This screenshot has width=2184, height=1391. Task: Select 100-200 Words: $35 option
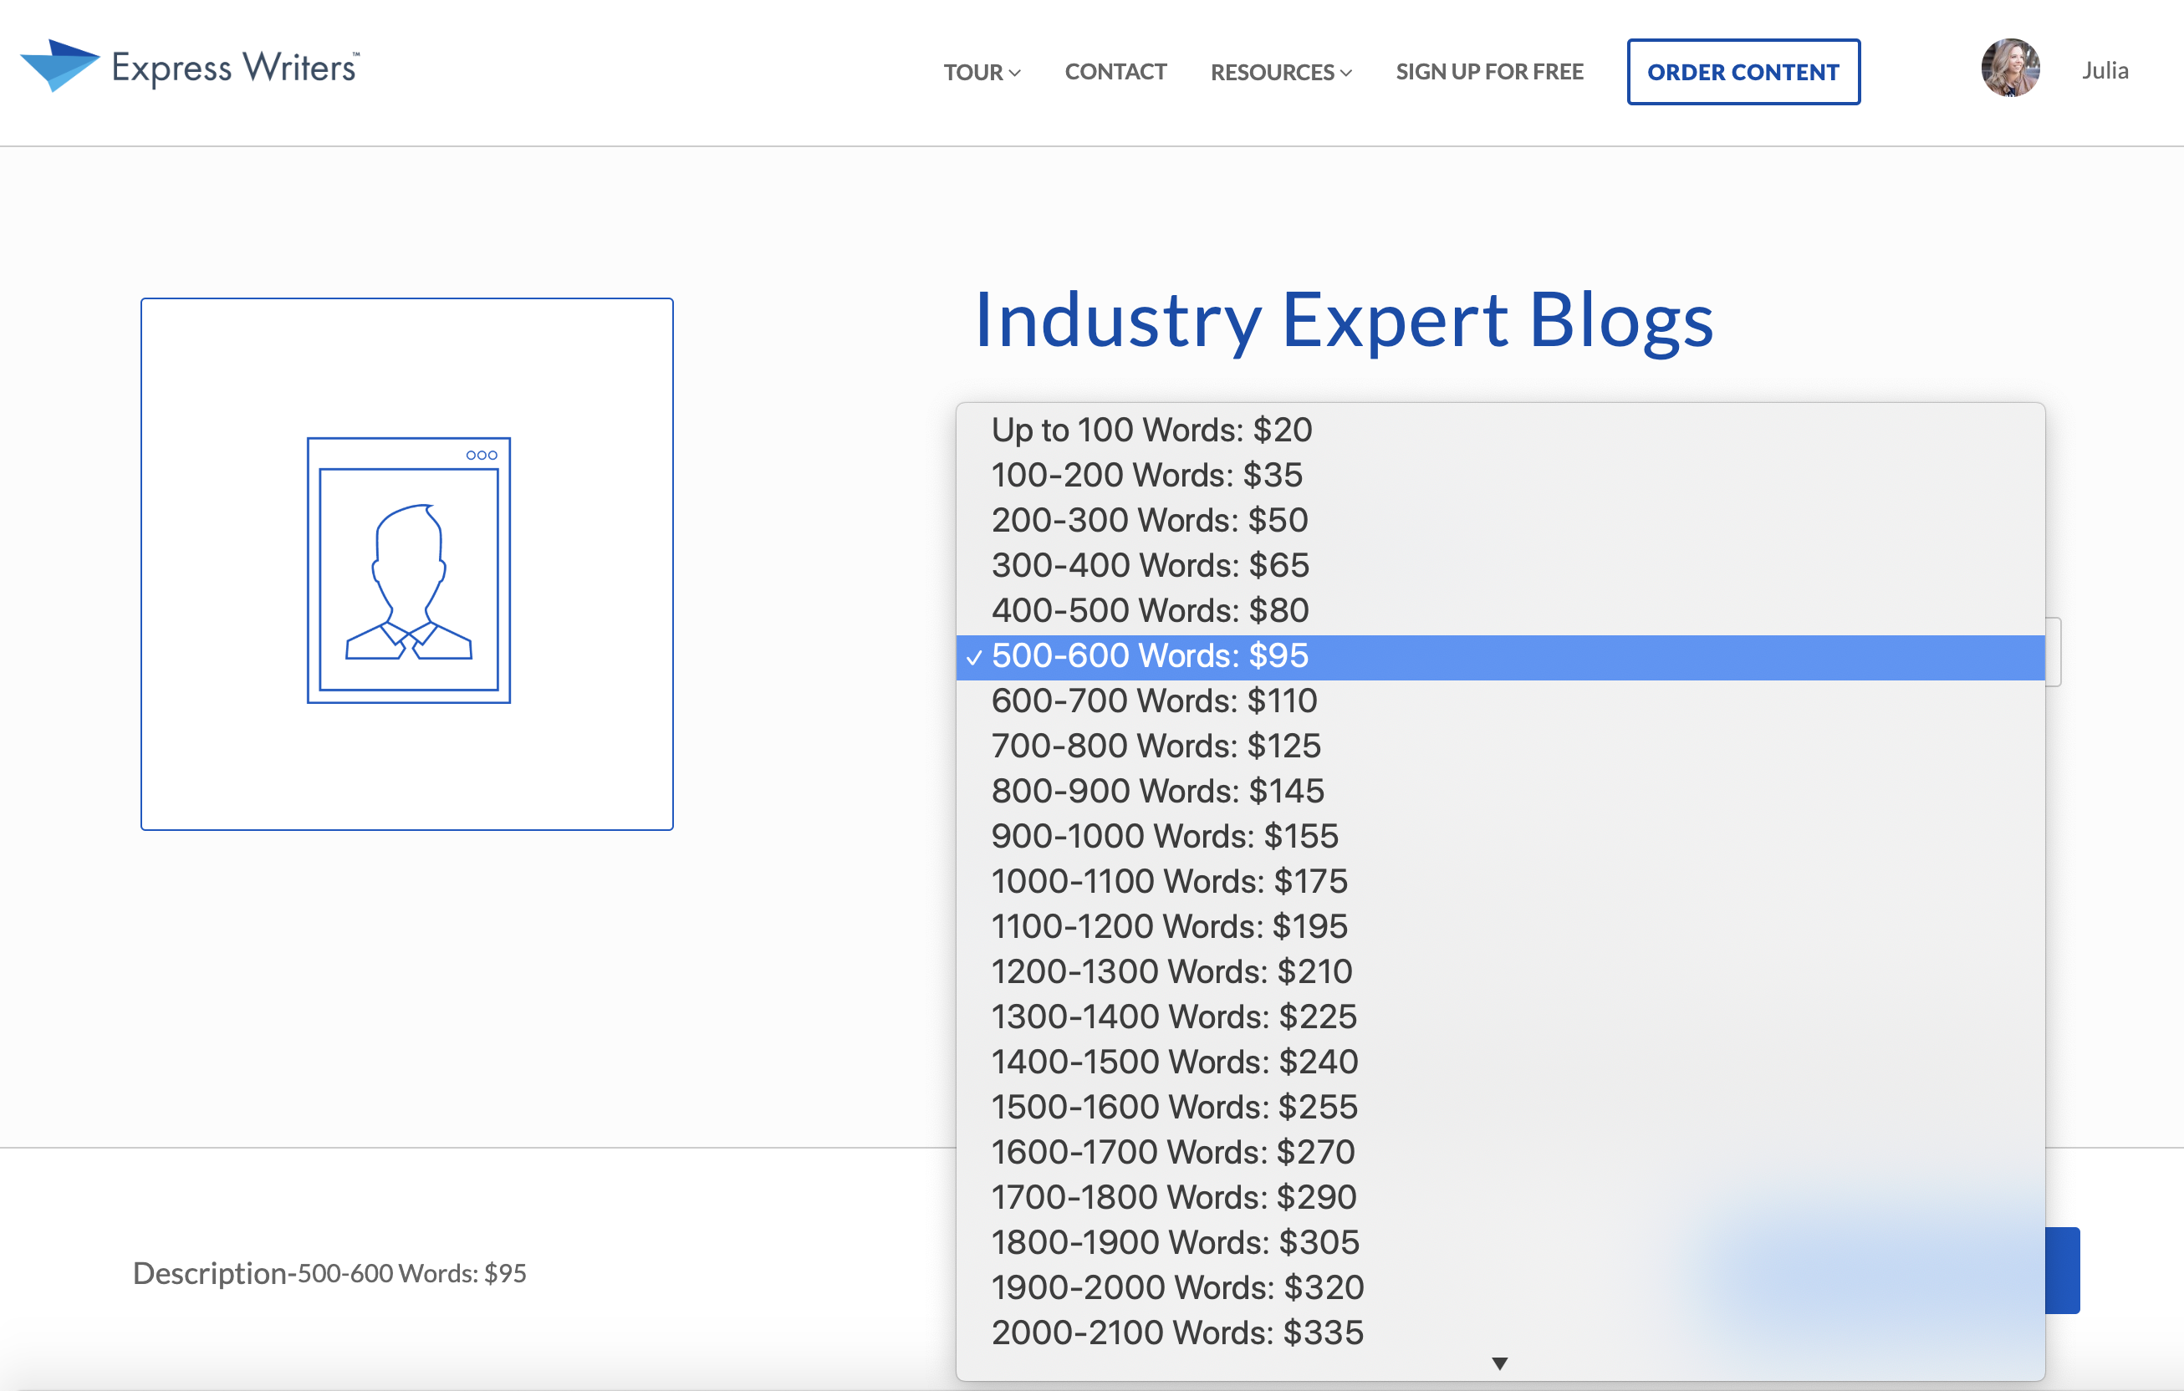[x=1500, y=475]
